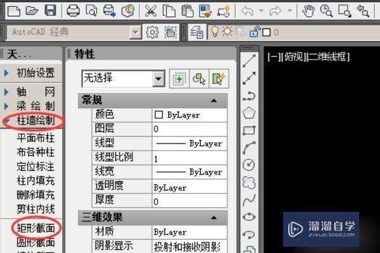Click the Block Editor icon
The image size is (380, 253).
[x=224, y=11]
